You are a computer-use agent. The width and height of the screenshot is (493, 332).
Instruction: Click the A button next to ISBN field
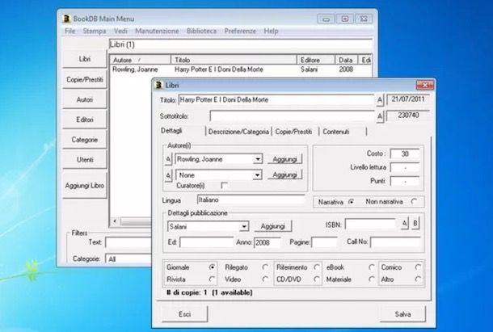click(x=405, y=223)
